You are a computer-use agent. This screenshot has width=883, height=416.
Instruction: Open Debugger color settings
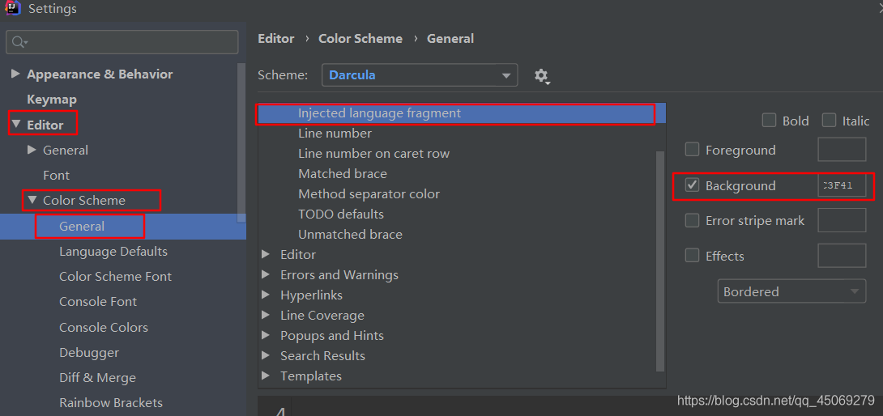point(89,353)
